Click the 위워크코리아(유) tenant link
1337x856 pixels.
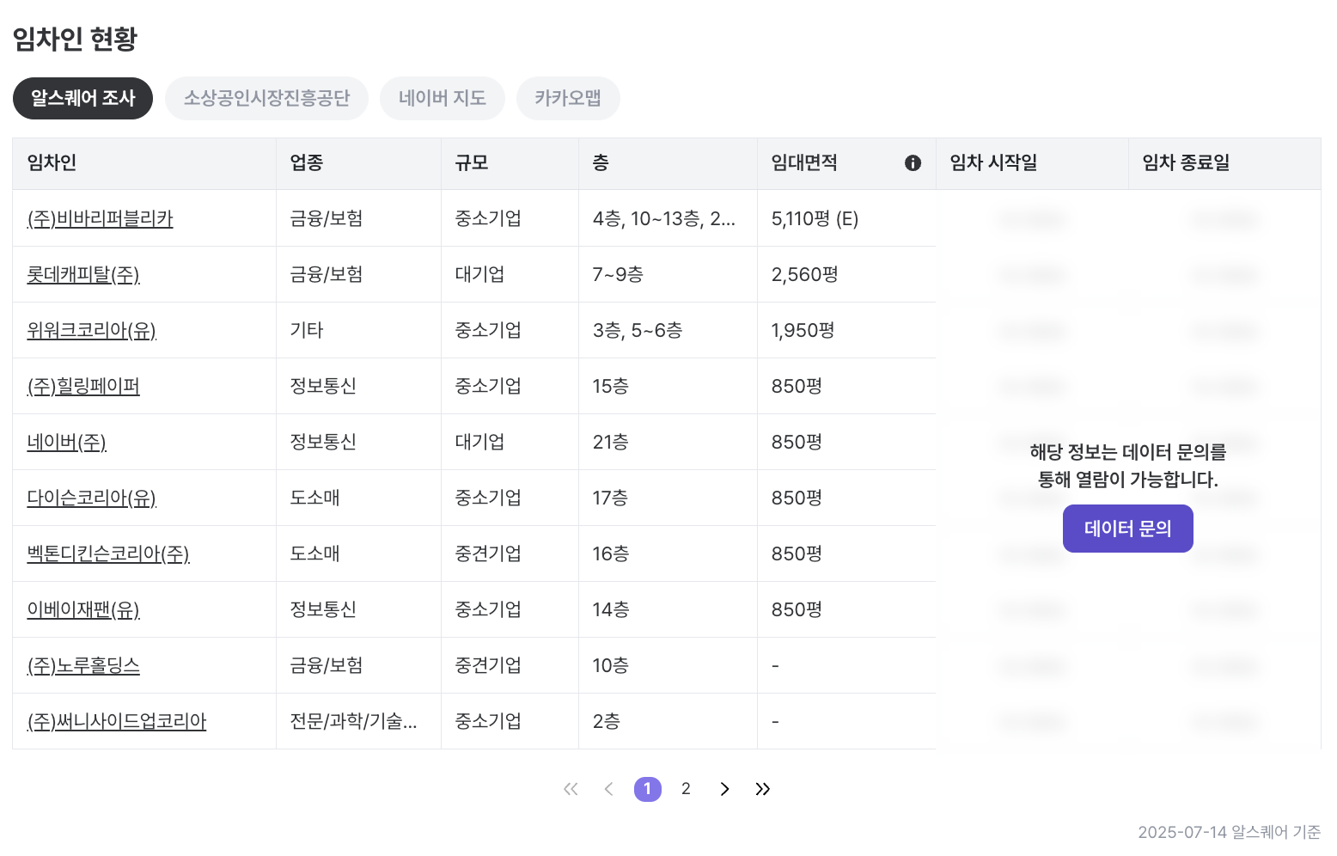91,331
